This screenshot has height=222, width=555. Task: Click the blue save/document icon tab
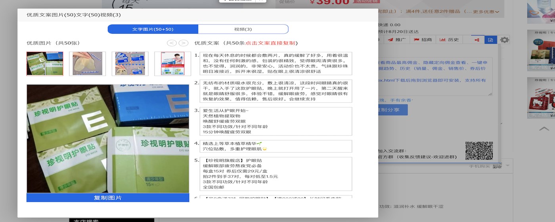coord(491,40)
